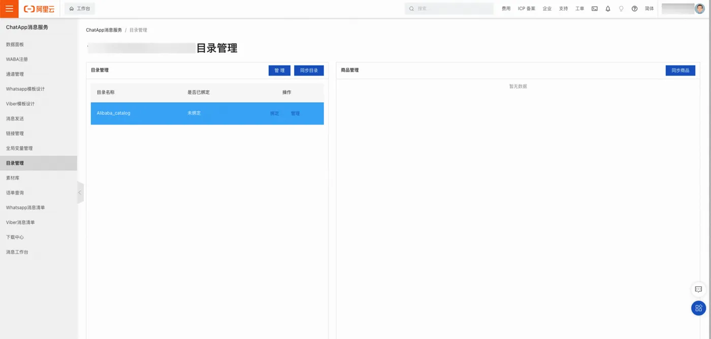Click the 未绑定 status cell
The width and height of the screenshot is (711, 339).
(194, 113)
